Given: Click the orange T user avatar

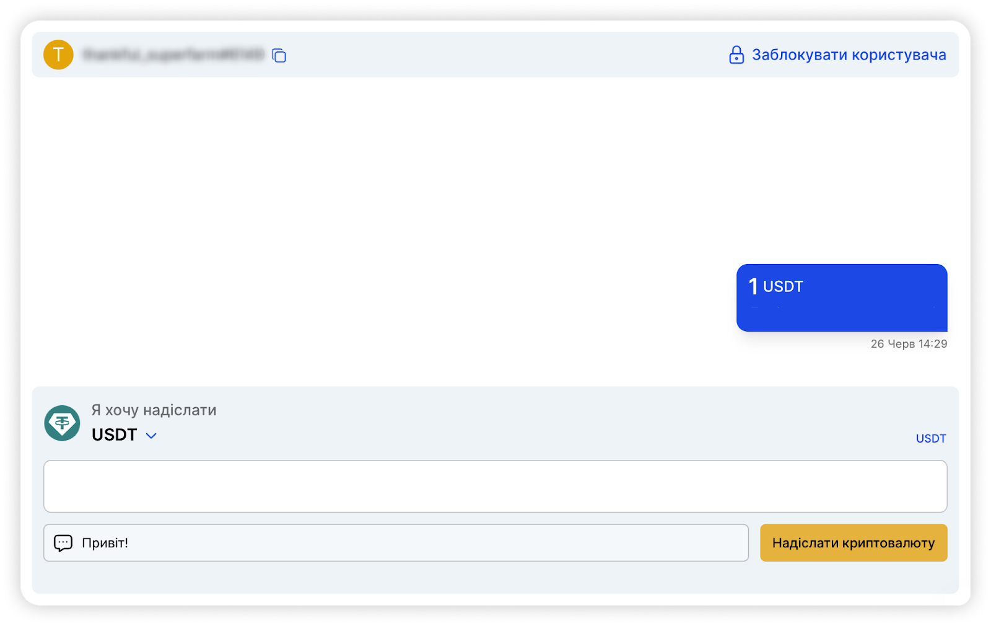Looking at the screenshot, I should 58,55.
